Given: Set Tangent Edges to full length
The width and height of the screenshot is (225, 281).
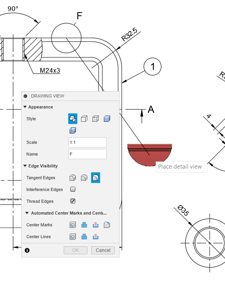Looking at the screenshot, I should (x=73, y=178).
